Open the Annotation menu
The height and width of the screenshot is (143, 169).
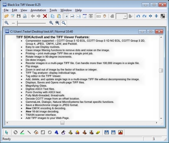coord(38,10)
